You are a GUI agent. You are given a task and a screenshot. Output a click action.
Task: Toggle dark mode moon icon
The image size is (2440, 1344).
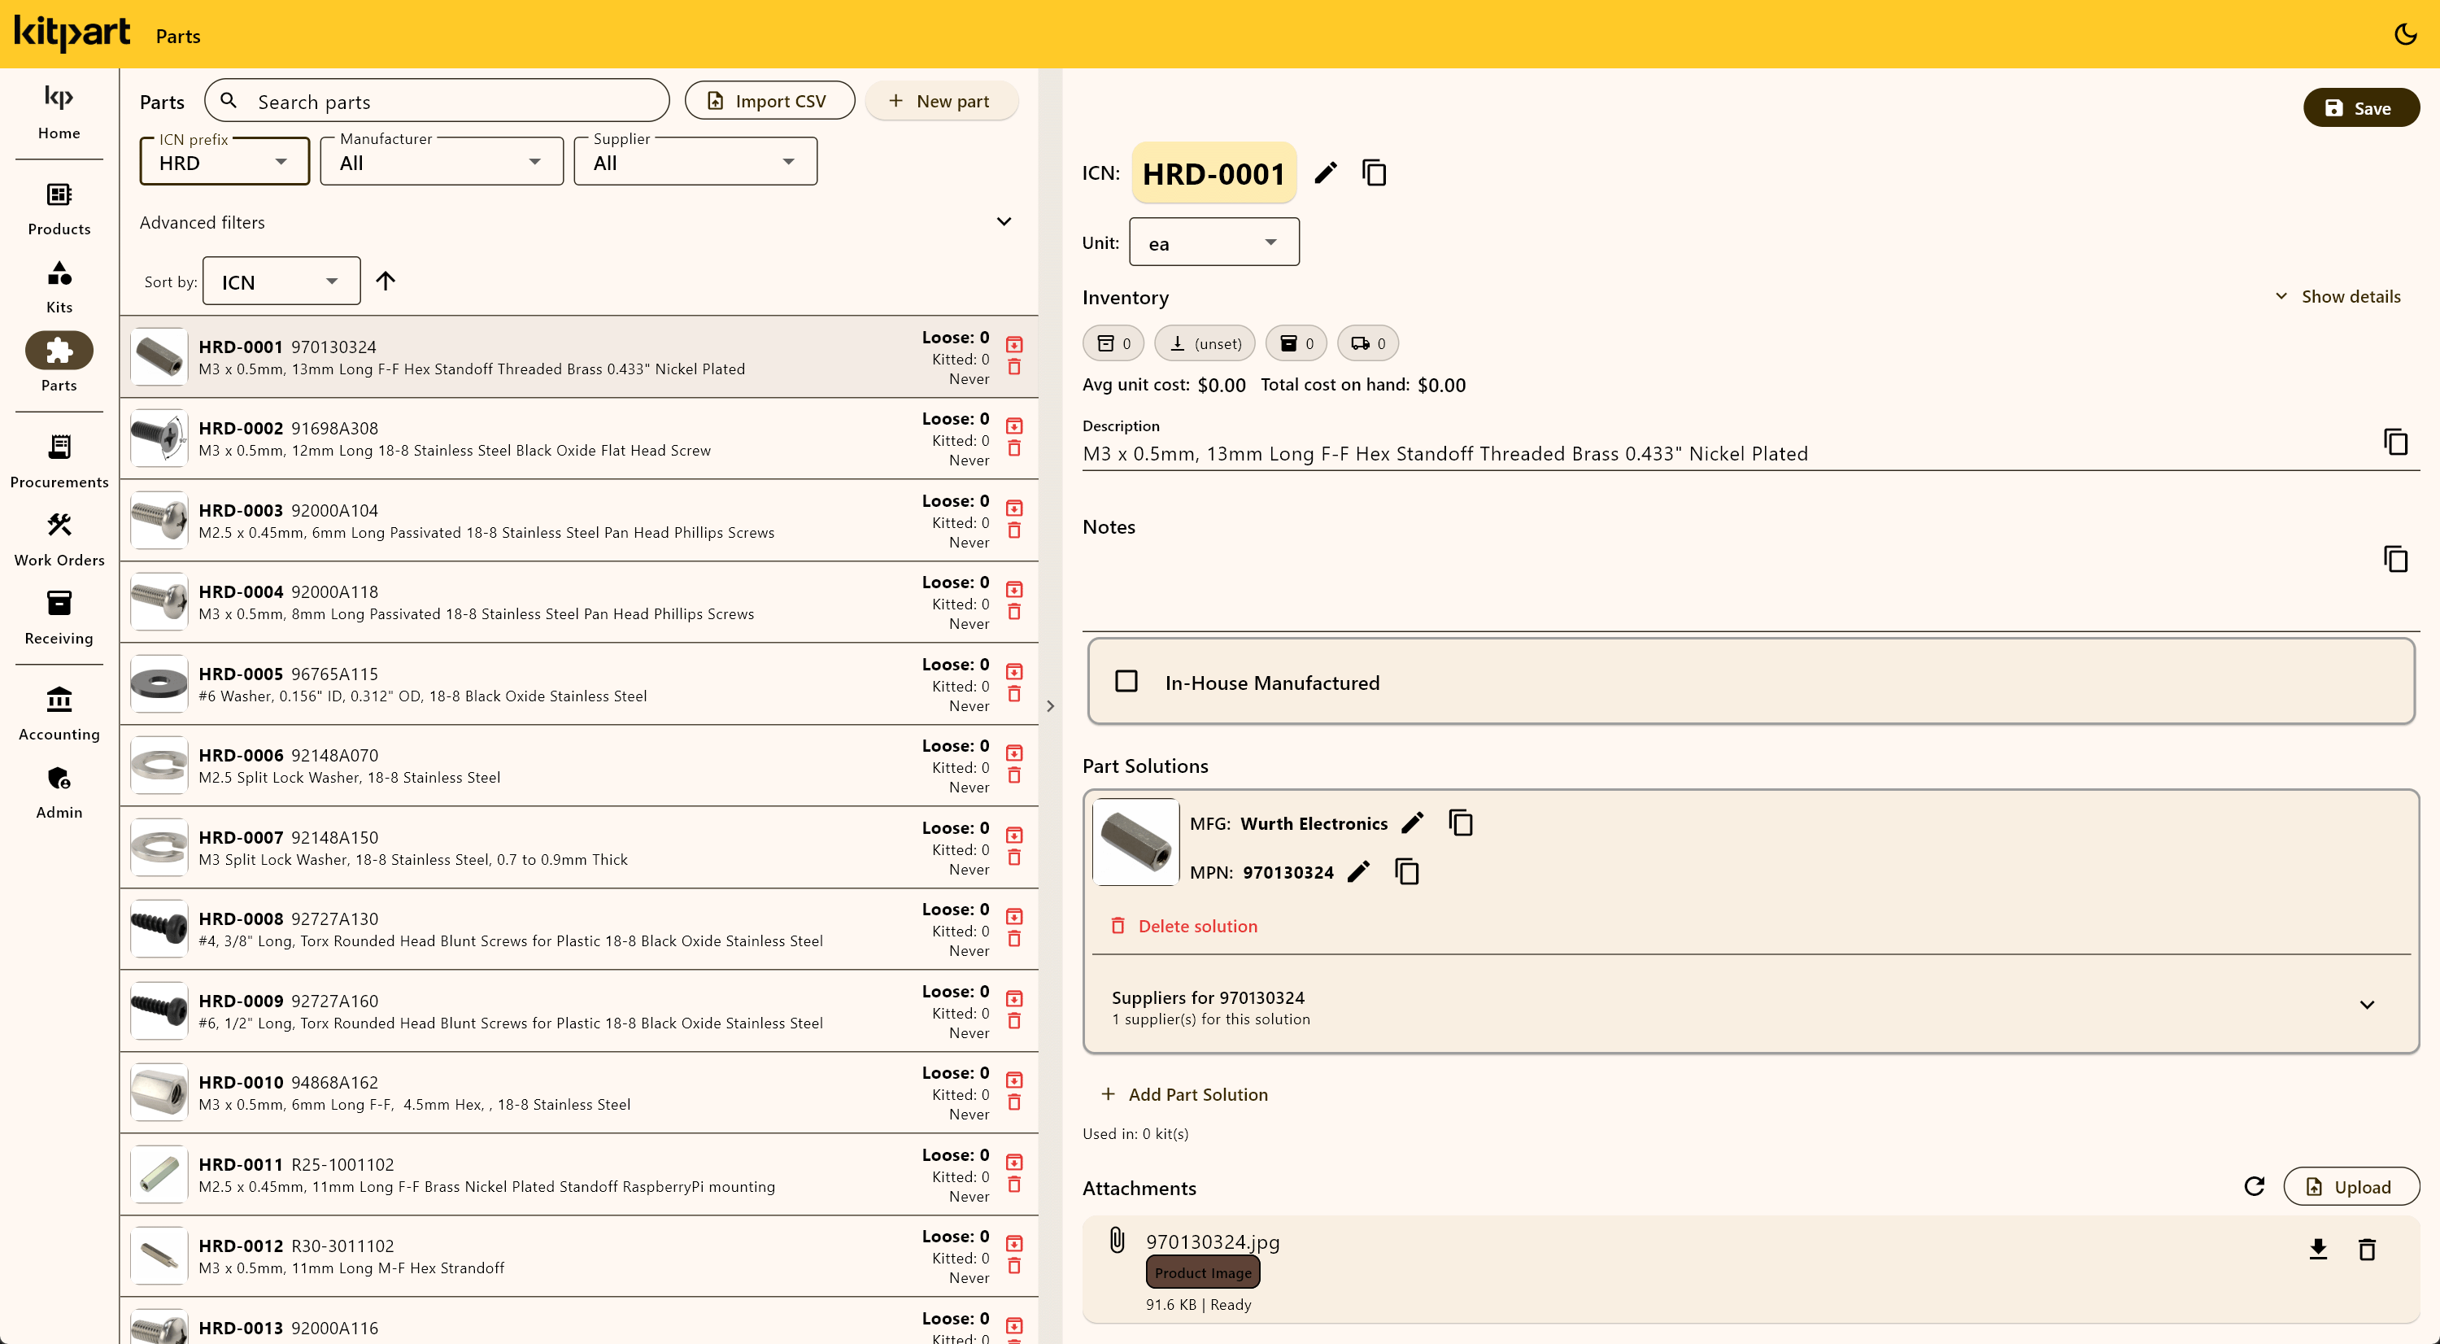coord(2405,34)
